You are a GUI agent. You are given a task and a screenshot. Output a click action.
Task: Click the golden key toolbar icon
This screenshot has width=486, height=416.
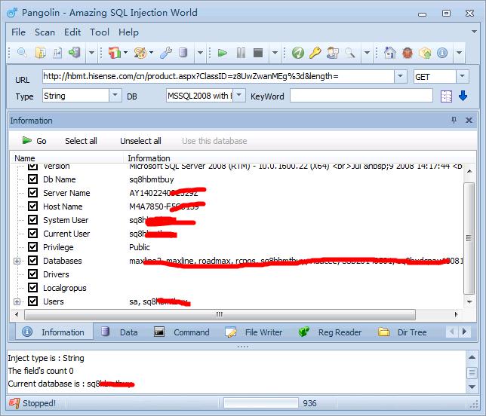[x=315, y=53]
